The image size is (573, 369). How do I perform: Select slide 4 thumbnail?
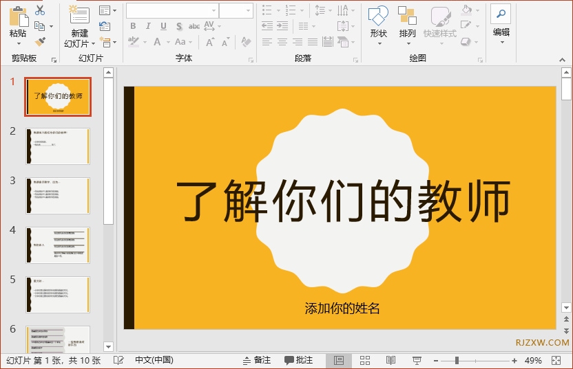pyautogui.click(x=58, y=245)
